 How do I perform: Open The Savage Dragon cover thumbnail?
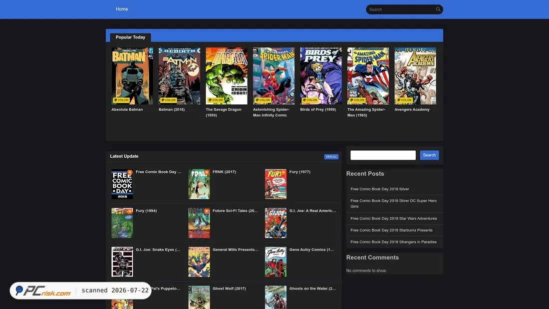tap(227, 76)
